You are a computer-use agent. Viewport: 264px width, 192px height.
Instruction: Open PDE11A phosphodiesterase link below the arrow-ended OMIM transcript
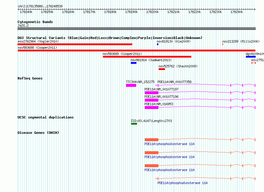point(182,183)
